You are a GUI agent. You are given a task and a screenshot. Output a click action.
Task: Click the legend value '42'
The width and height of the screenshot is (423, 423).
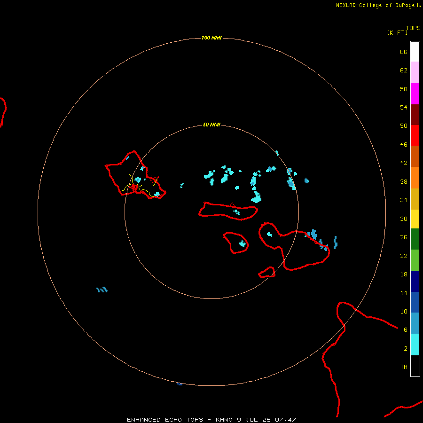tap(404, 163)
